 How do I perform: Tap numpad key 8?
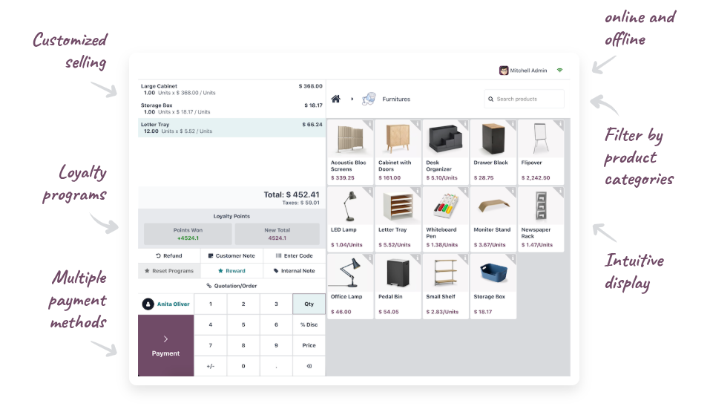pyautogui.click(x=243, y=345)
